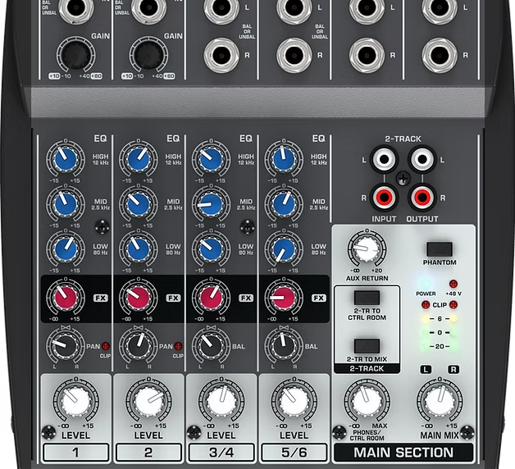Select channel 2 red FX send knob
Image resolution: width=515 pixels, height=469 pixels.
139,297
